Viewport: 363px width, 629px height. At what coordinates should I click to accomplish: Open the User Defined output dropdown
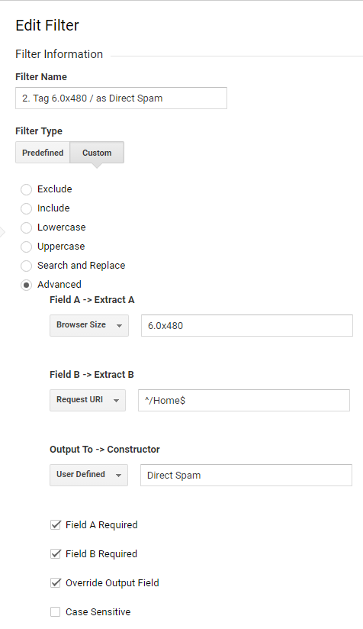click(88, 475)
